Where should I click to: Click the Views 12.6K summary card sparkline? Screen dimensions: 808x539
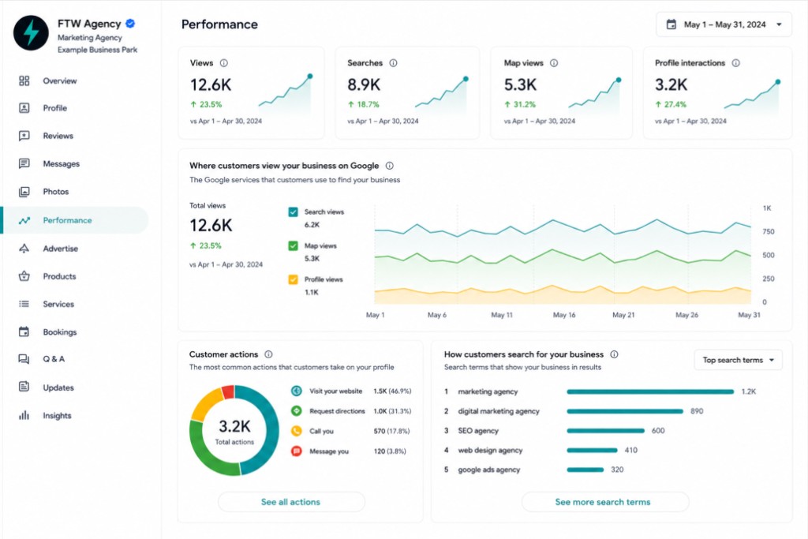[x=286, y=94]
